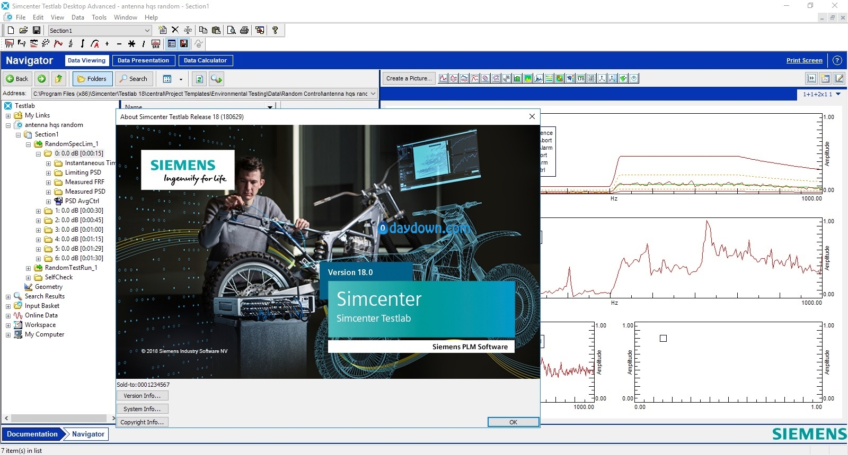
Task: Click the integral symbol icon
Action: click(83, 44)
